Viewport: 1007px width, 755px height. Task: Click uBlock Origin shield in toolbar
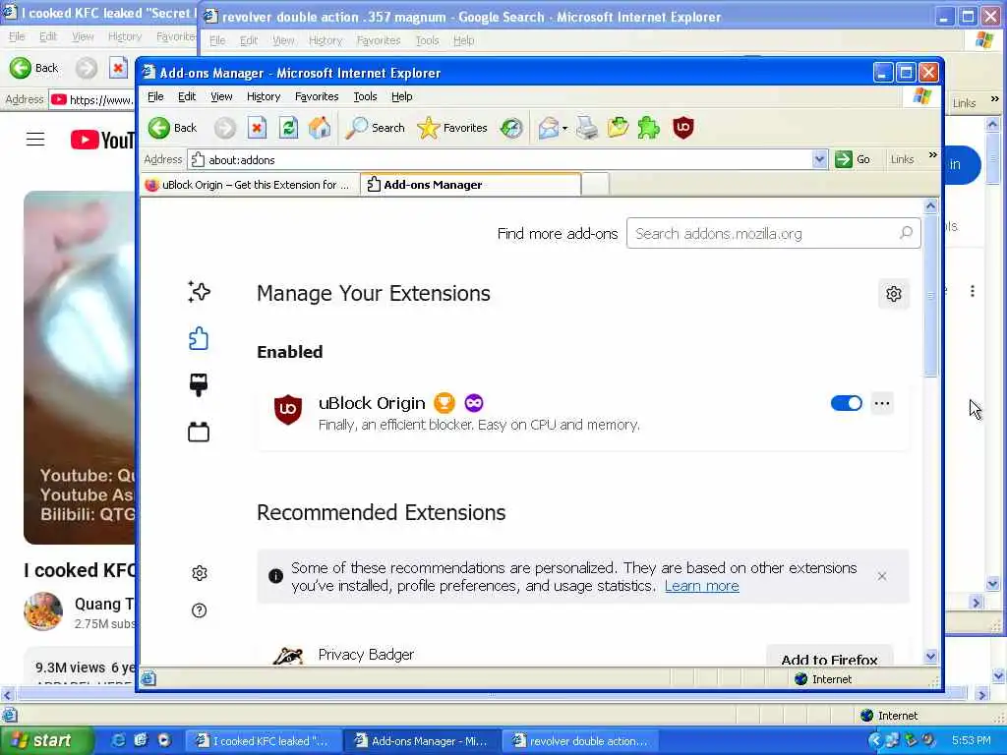point(682,128)
